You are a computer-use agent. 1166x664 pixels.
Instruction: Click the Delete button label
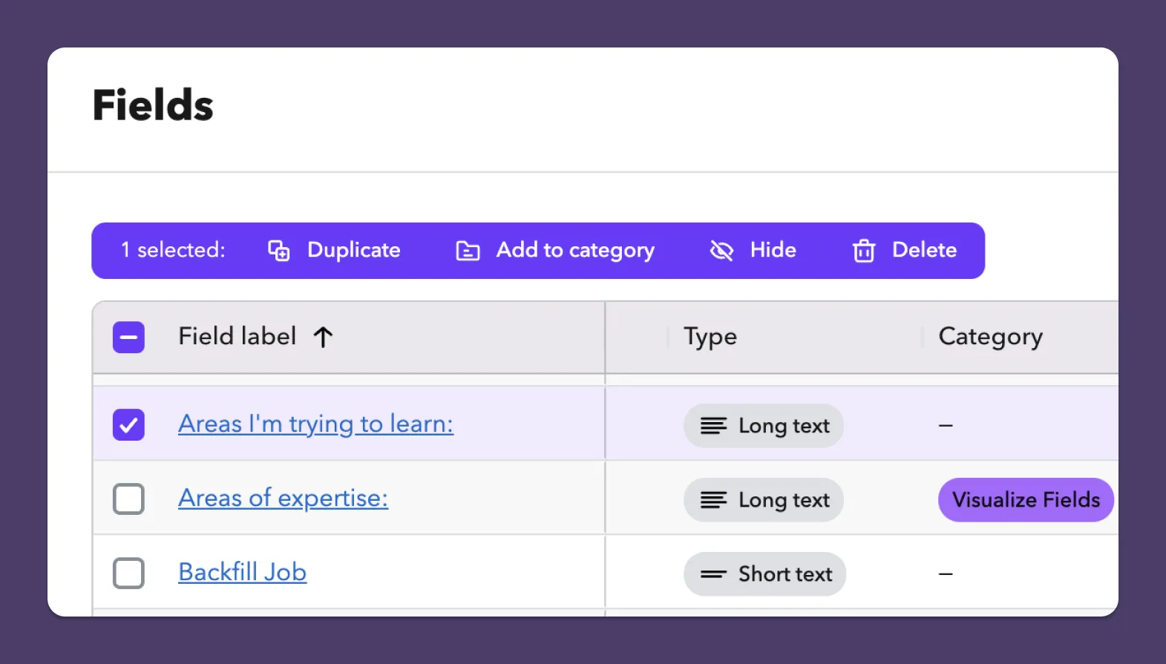924,250
